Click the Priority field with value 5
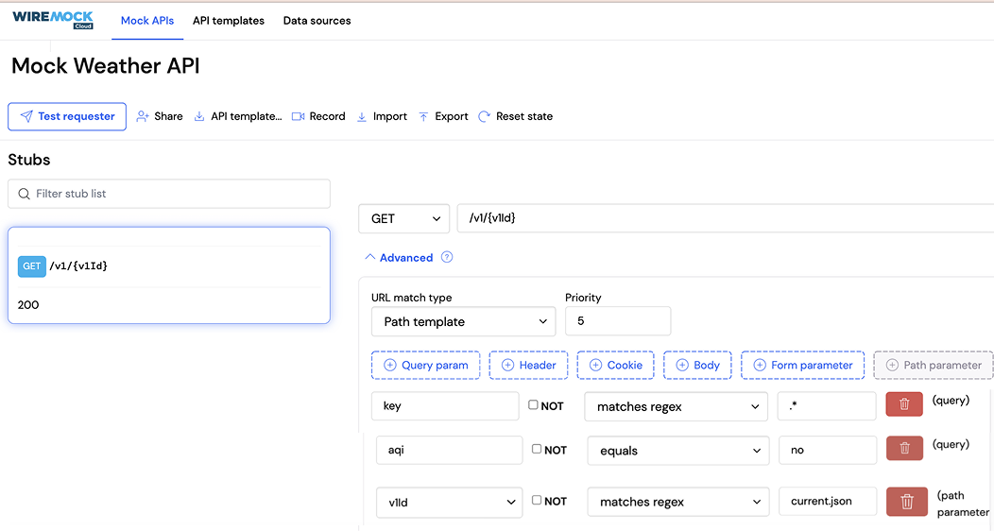This screenshot has height=531, width=994. coord(618,321)
